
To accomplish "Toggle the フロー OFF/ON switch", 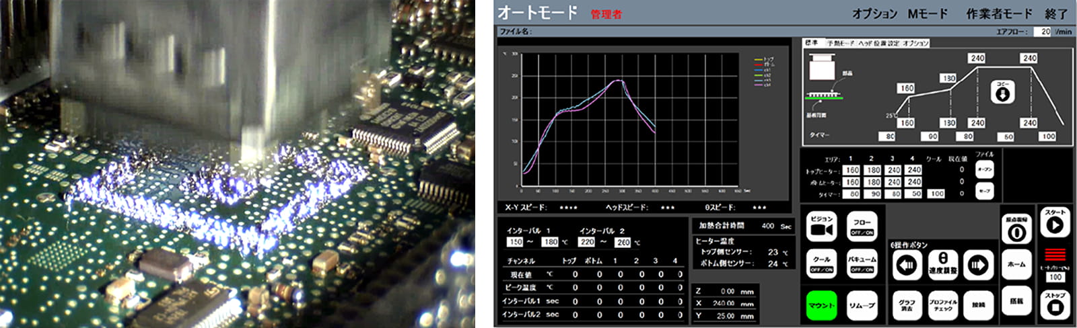I will (x=862, y=227).
